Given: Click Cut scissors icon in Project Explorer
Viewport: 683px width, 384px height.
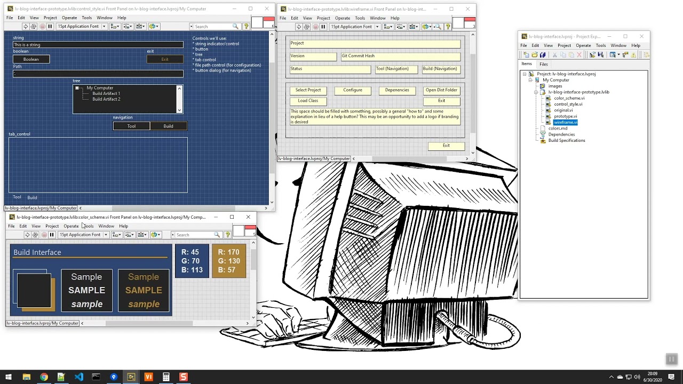Looking at the screenshot, I should click(x=555, y=55).
